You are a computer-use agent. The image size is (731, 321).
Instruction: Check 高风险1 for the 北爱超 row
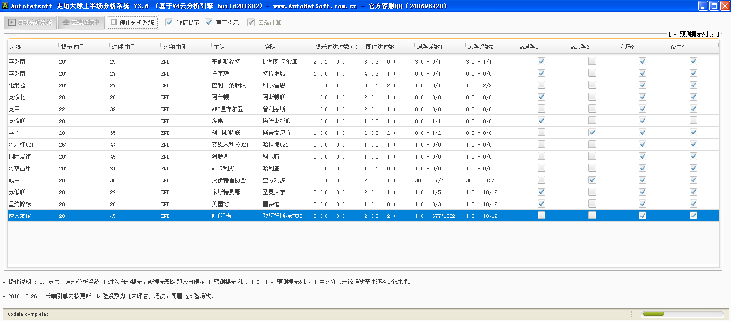point(541,85)
